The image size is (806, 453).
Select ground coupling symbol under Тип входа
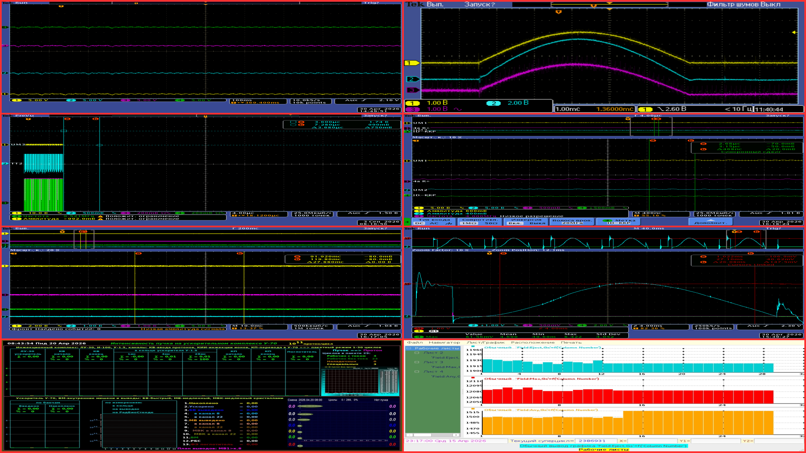point(449,223)
